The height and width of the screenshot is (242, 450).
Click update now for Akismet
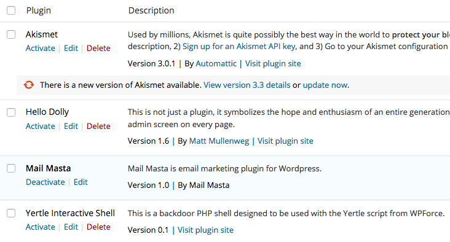click(x=325, y=85)
